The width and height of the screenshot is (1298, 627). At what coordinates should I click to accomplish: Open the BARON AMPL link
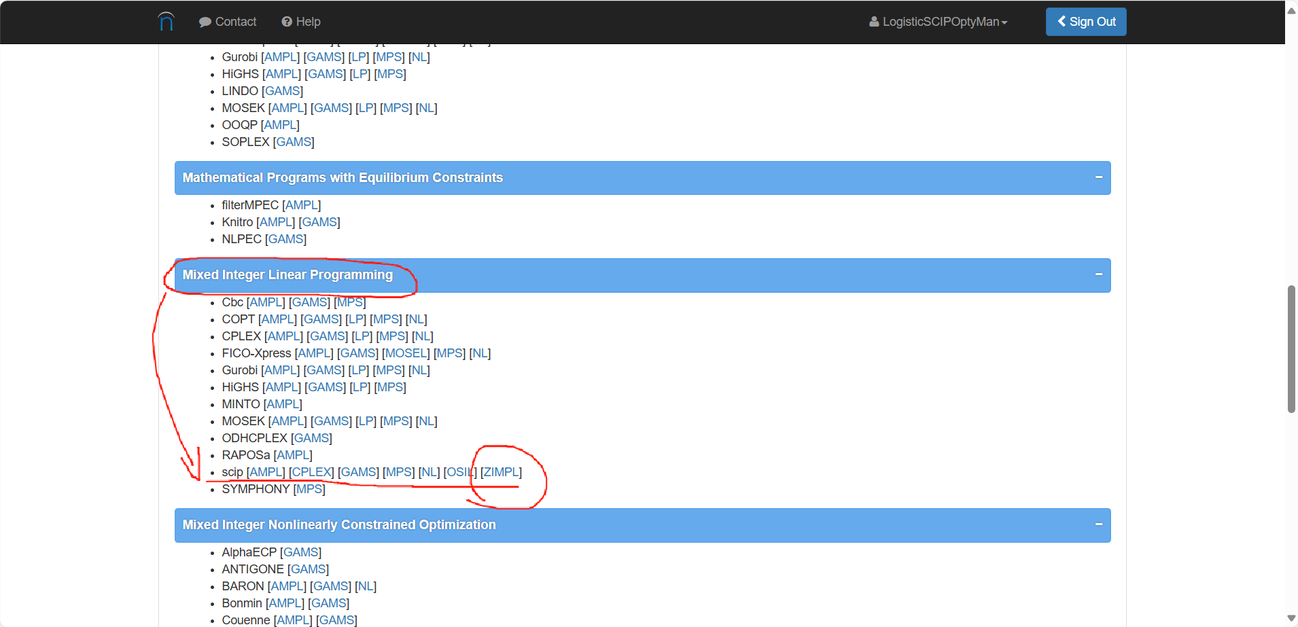point(287,586)
